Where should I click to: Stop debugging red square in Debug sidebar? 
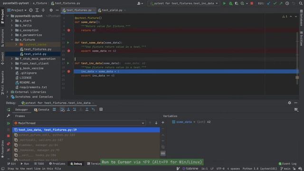9,136
